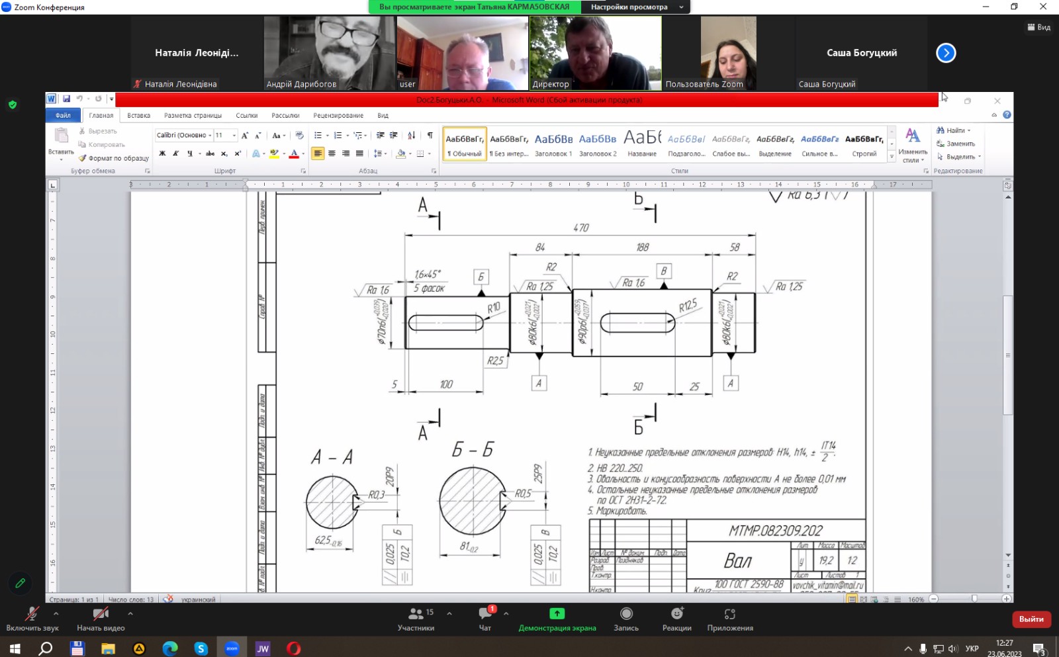This screenshot has width=1059, height=657.
Task: Unmute microphone with Включить звук
Action: [32, 618]
